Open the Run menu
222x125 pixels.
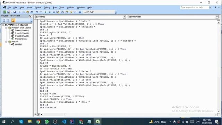click(55, 8)
